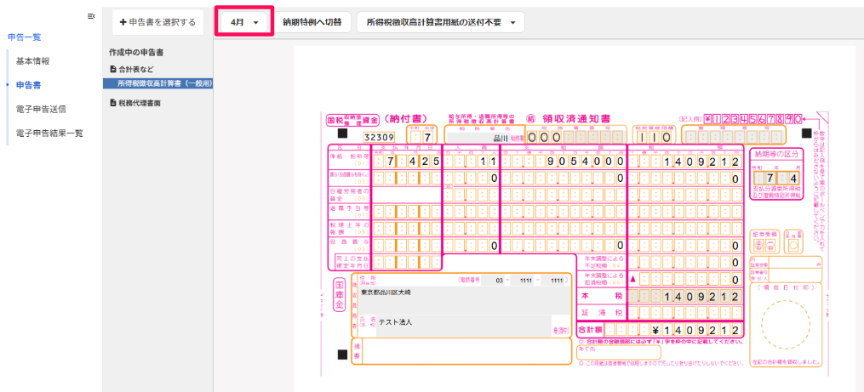This screenshot has width=864, height=392.
Task: Select 所得税徴収高計算書（一般用） in the list
Action: pos(157,83)
